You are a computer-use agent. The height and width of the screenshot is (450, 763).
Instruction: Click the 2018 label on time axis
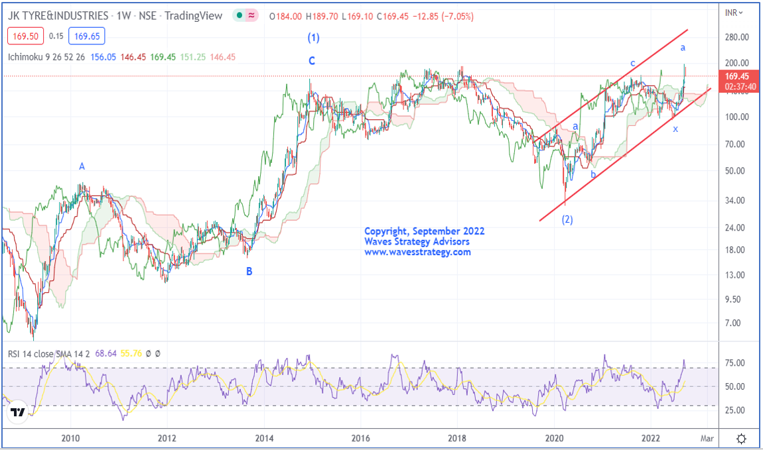(457, 438)
